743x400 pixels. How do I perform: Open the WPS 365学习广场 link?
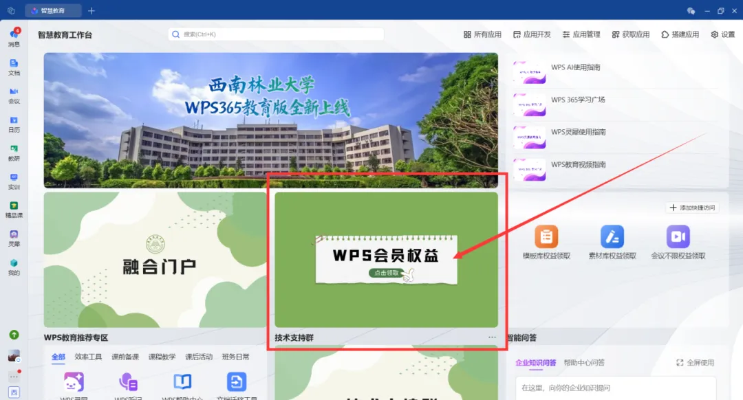[x=578, y=100]
